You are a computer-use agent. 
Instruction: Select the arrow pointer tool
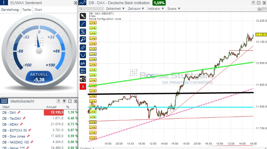(x=83, y=16)
